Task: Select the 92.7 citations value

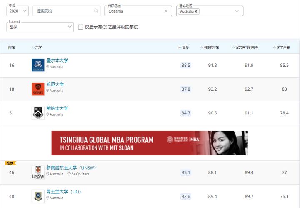Action: click(x=249, y=89)
